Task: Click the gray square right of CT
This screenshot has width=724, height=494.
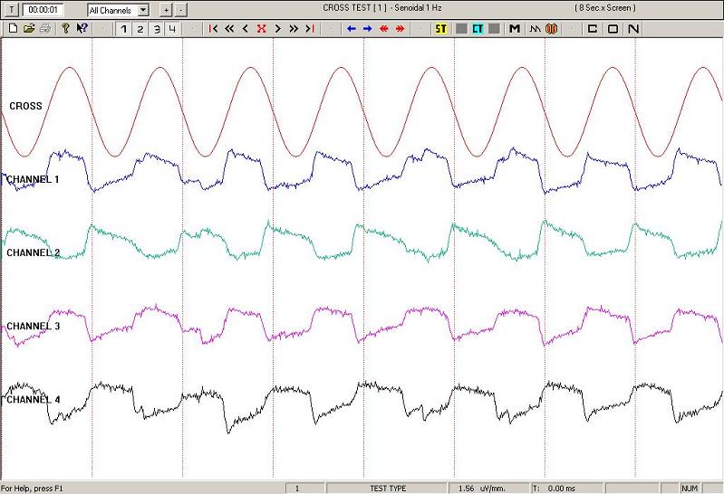Action: pos(494,29)
